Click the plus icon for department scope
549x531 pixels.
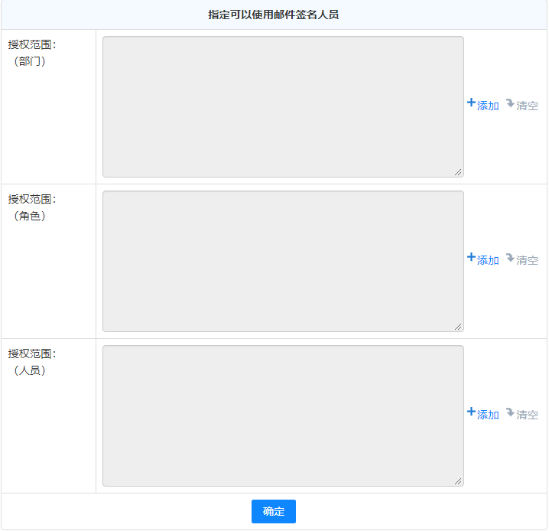(471, 103)
